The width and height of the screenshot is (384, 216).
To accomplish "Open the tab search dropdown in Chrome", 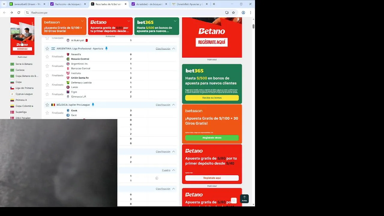I will tap(4, 4).
